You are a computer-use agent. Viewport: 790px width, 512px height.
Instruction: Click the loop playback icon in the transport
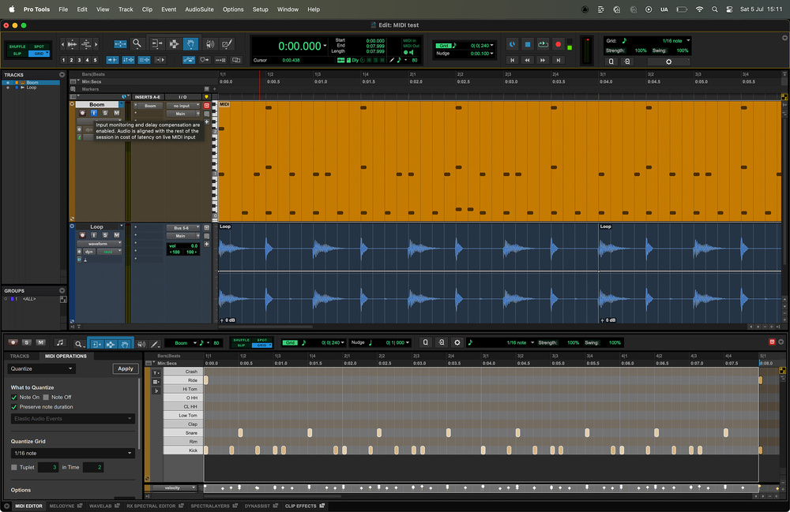click(x=543, y=45)
